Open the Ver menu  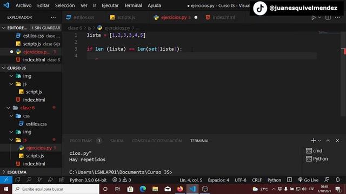pyautogui.click(x=84, y=5)
